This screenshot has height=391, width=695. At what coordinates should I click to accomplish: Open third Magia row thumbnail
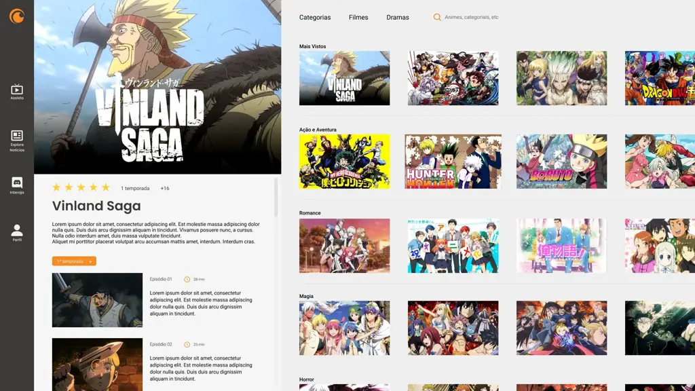[561, 328]
